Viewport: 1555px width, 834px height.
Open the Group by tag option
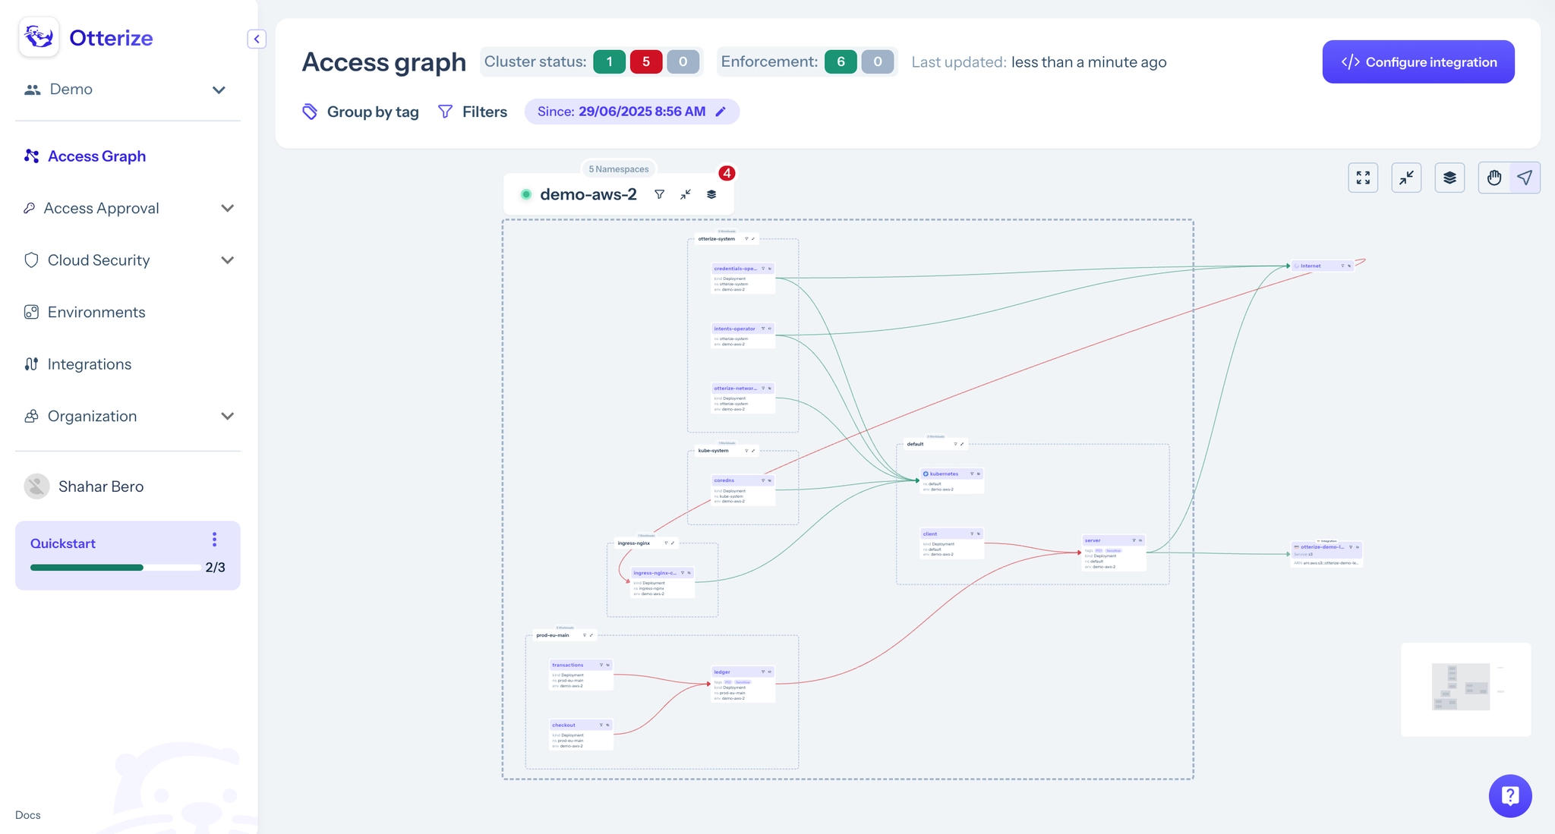pos(360,112)
